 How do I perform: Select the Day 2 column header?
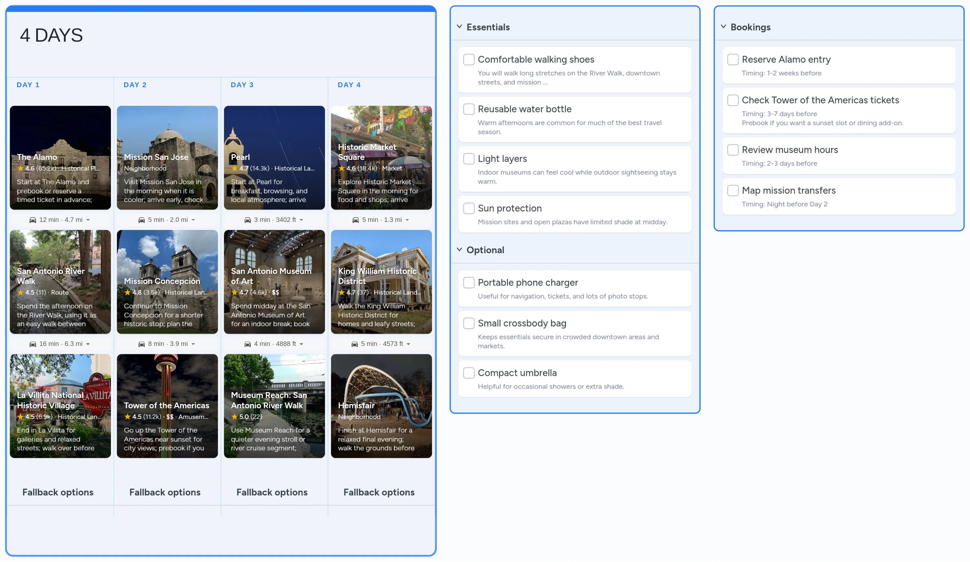pyautogui.click(x=135, y=85)
